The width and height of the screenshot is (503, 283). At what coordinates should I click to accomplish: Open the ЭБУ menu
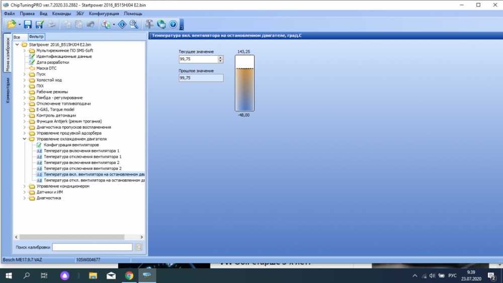(80, 14)
